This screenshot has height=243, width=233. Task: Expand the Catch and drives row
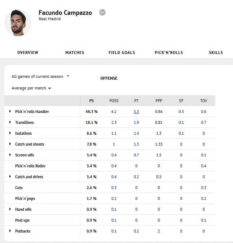[x=10, y=176]
